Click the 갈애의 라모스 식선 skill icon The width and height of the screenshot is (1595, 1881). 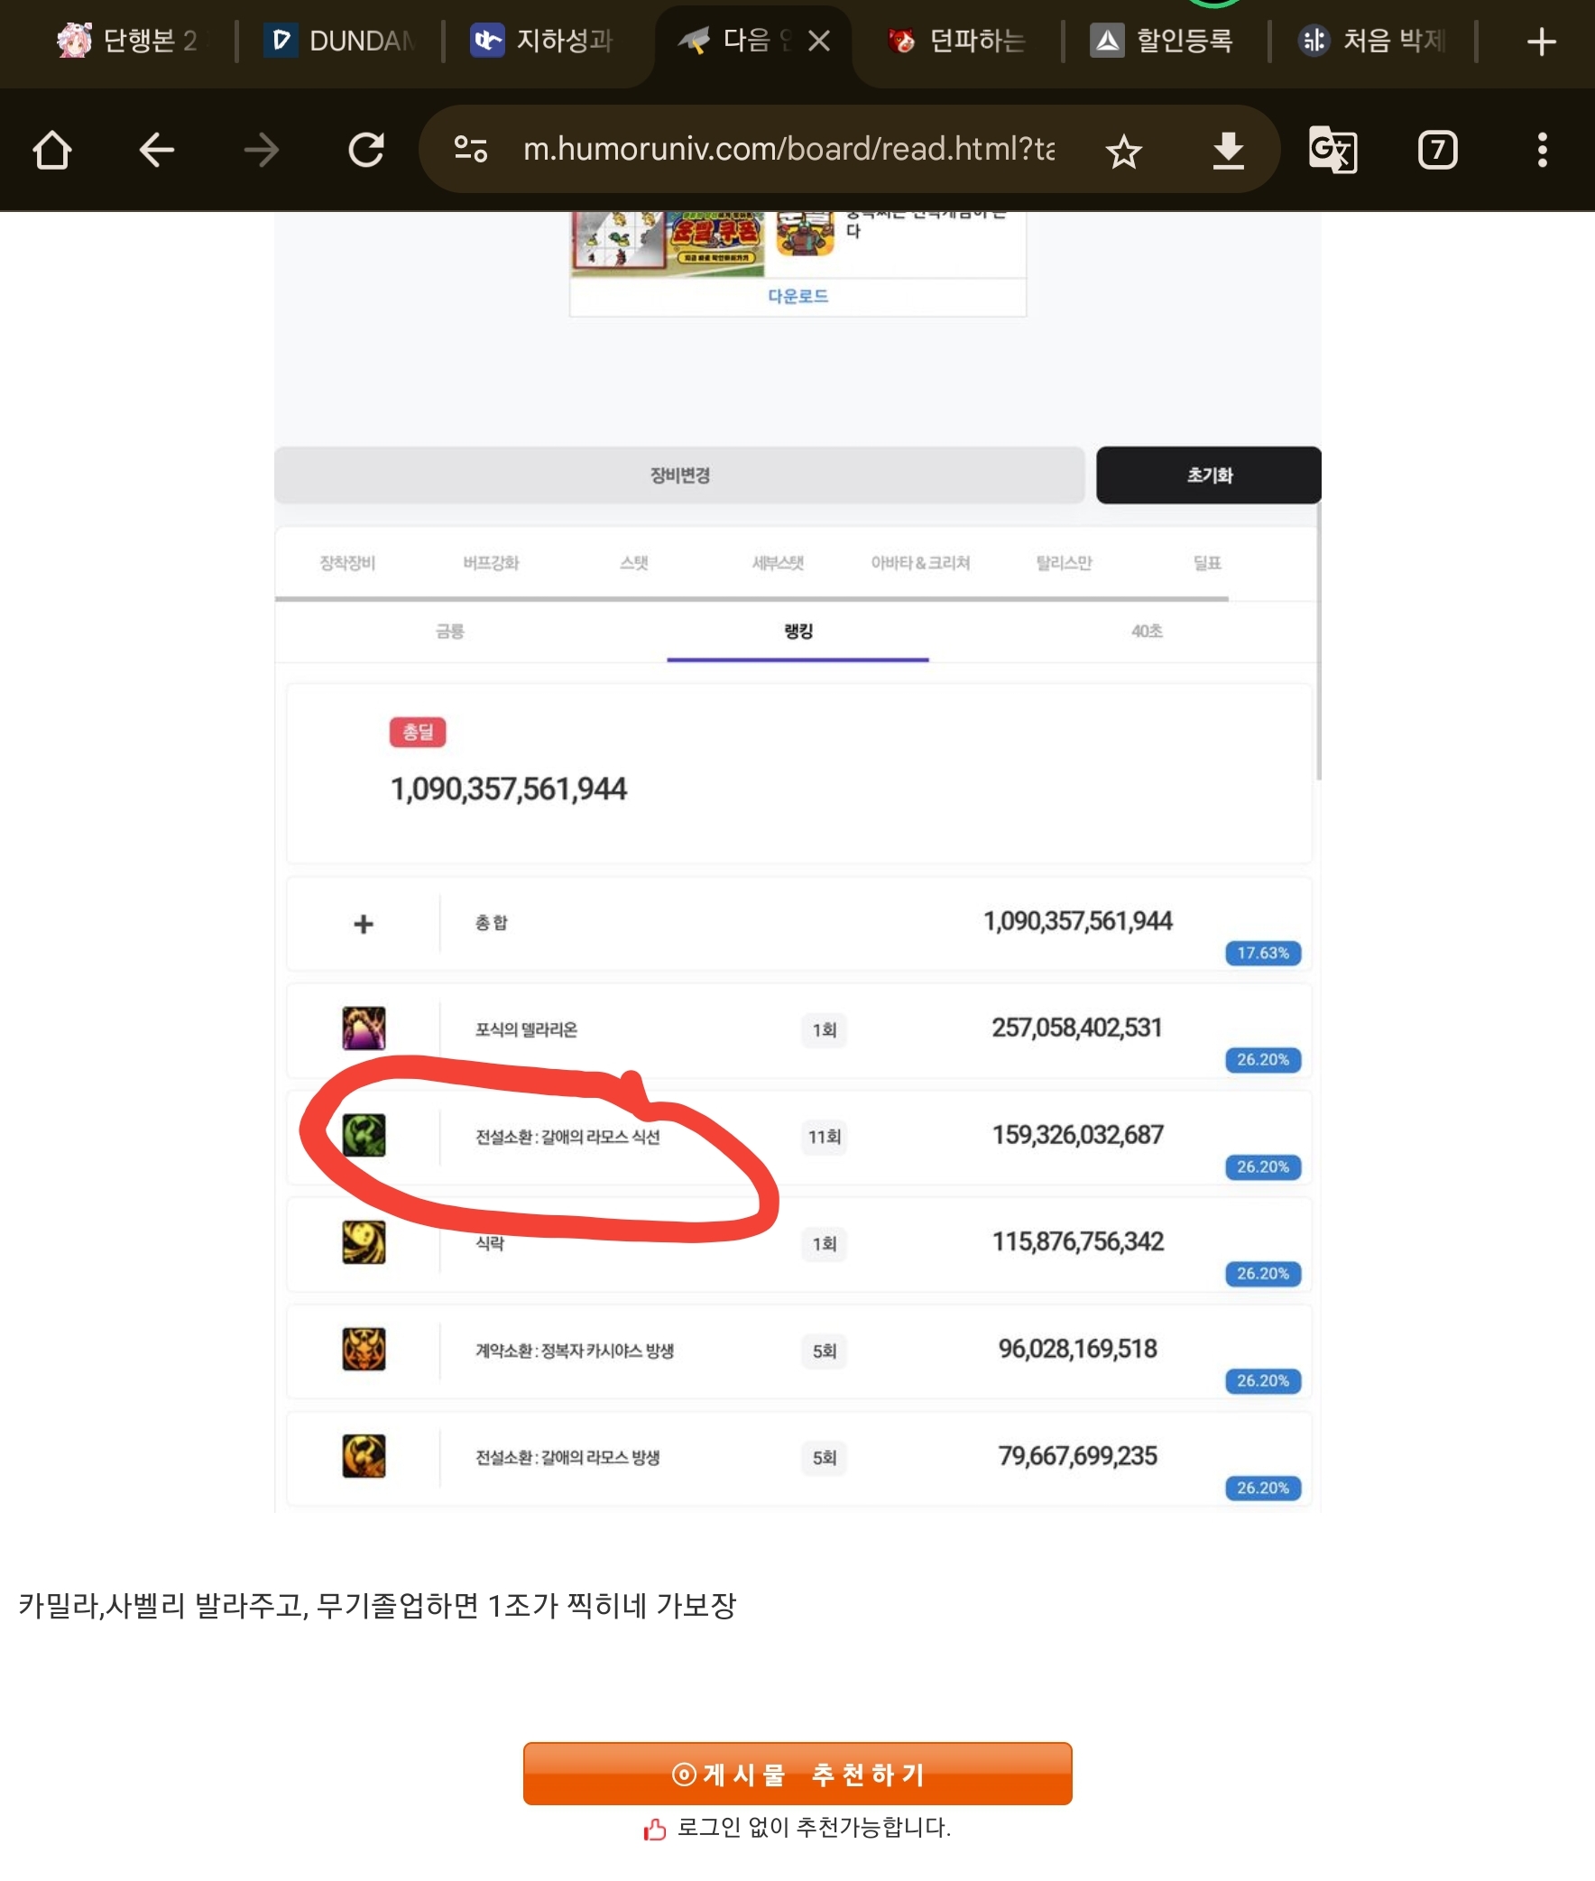[x=364, y=1135]
